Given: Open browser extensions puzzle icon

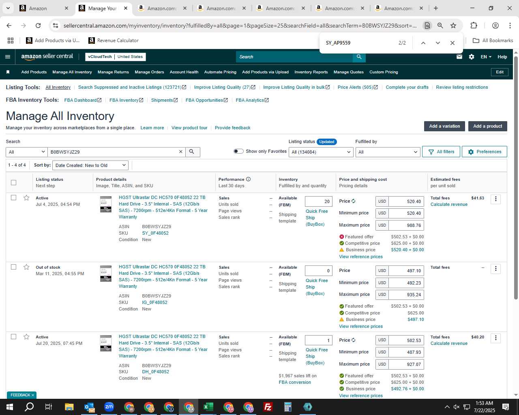Looking at the screenshot, I should (x=474, y=26).
